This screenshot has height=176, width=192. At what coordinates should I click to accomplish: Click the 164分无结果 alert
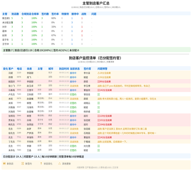click(x=104, y=125)
